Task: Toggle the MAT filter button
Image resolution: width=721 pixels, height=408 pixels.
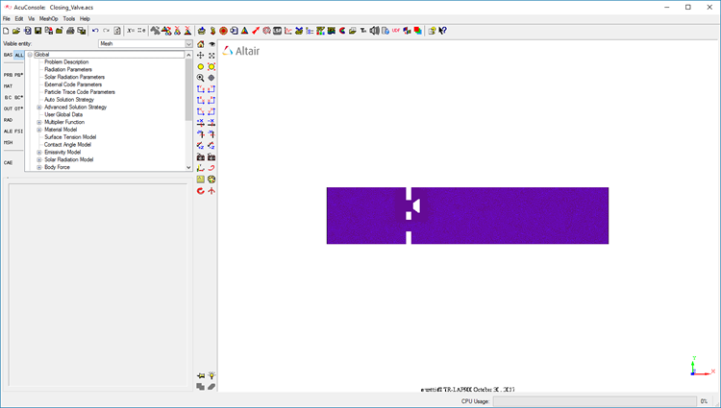Action: (x=8, y=85)
